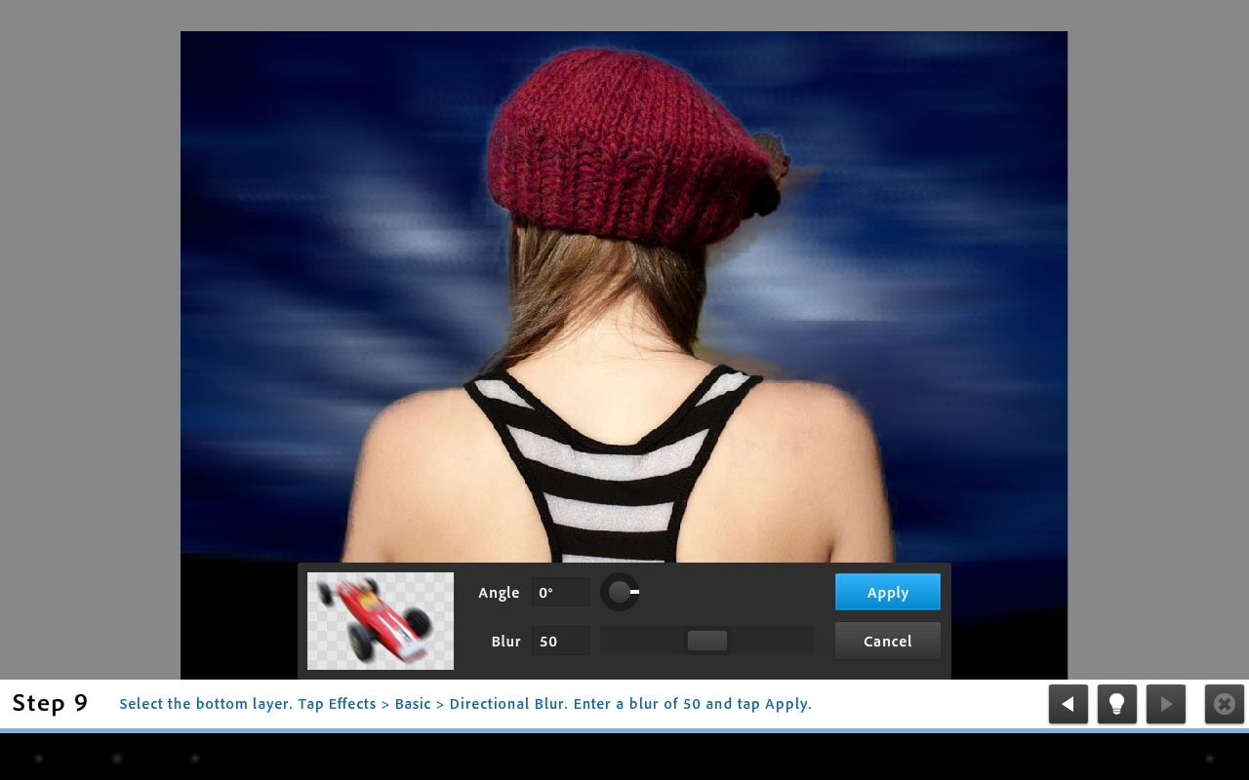Tap the Angle rotation dial knob

(x=620, y=592)
